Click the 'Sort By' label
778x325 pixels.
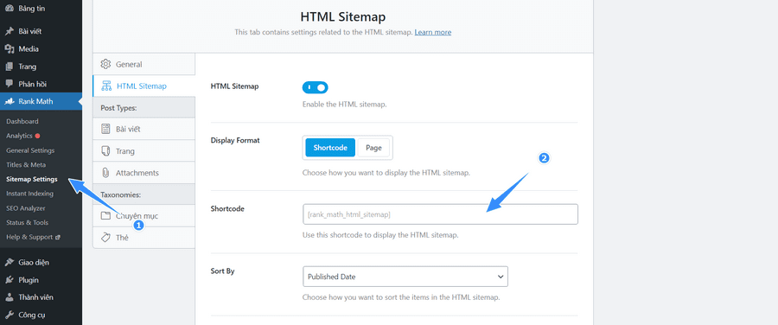(x=223, y=271)
